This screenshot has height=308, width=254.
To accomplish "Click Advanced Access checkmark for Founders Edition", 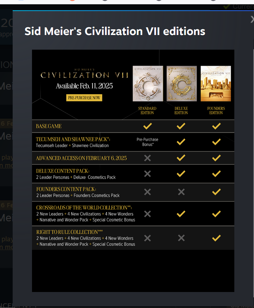I will tap(216, 158).
